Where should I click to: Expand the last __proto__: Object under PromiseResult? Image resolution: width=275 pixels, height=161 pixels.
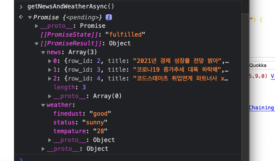pyautogui.click(x=43, y=149)
